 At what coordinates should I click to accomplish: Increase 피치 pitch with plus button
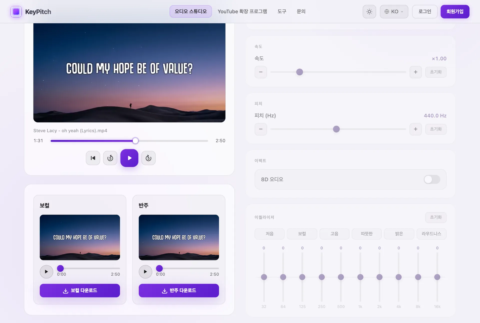[x=415, y=129]
